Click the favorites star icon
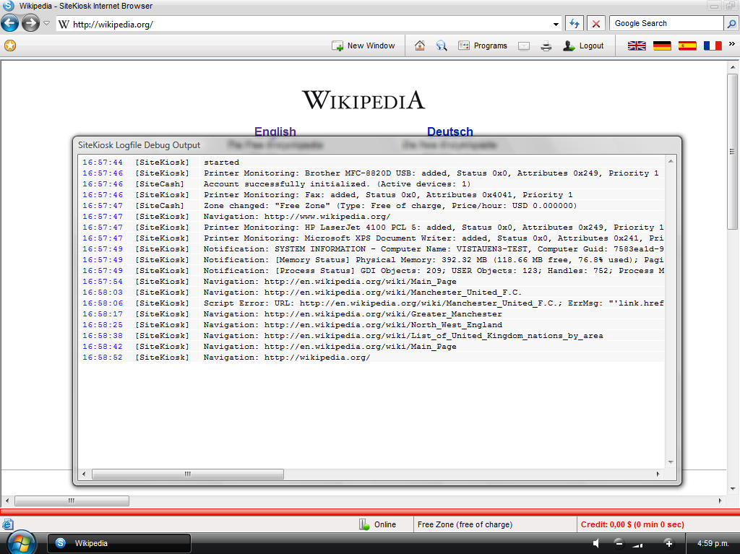 click(x=9, y=46)
